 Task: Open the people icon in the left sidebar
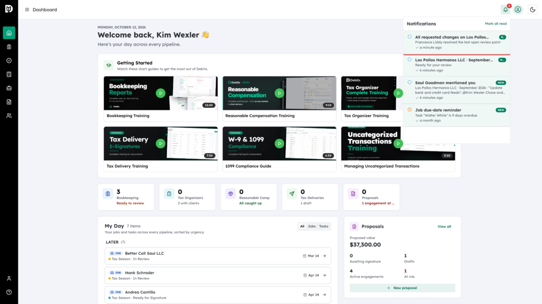click(x=9, y=116)
